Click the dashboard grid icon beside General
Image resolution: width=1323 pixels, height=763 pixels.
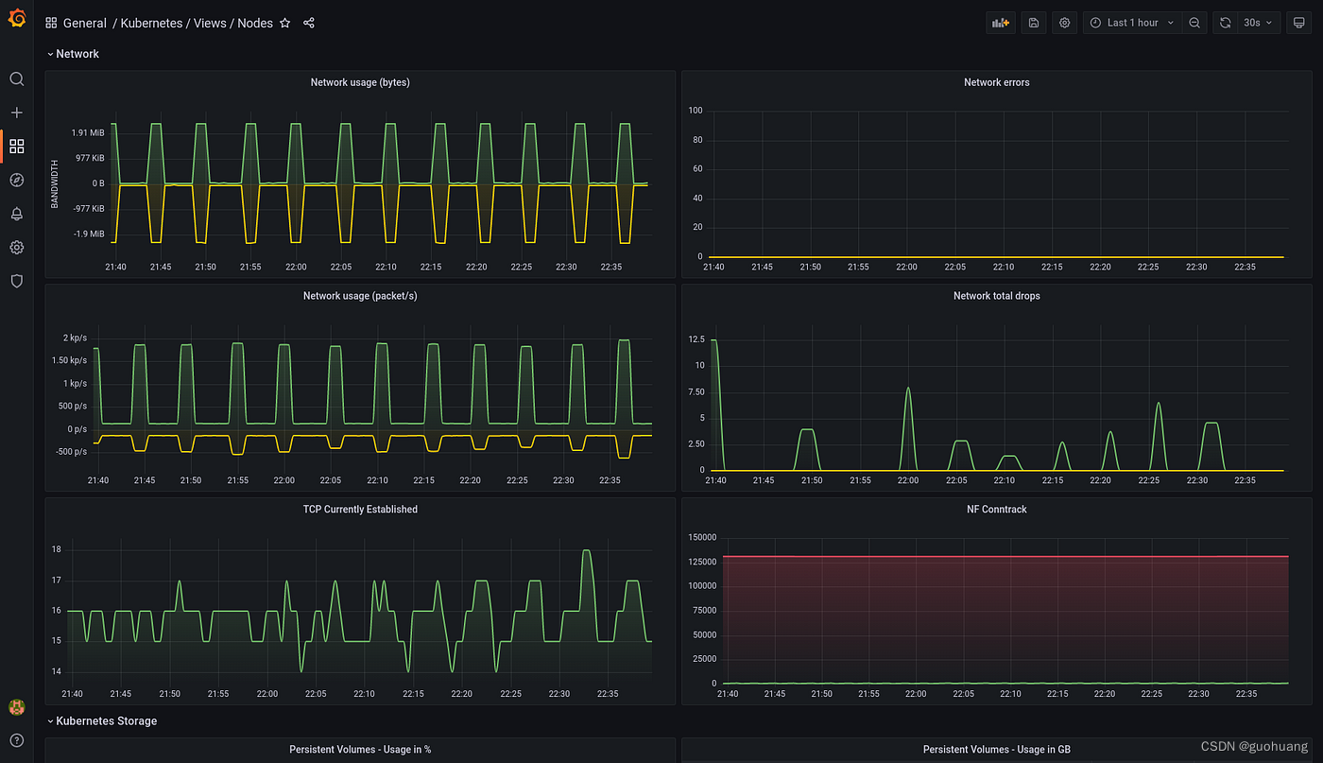coord(51,23)
